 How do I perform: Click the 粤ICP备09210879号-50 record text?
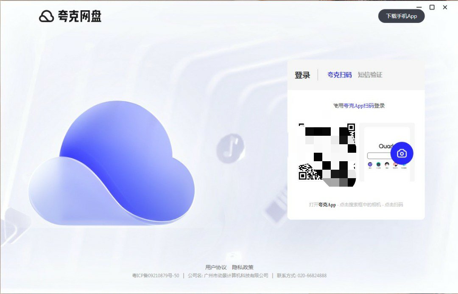click(x=155, y=275)
